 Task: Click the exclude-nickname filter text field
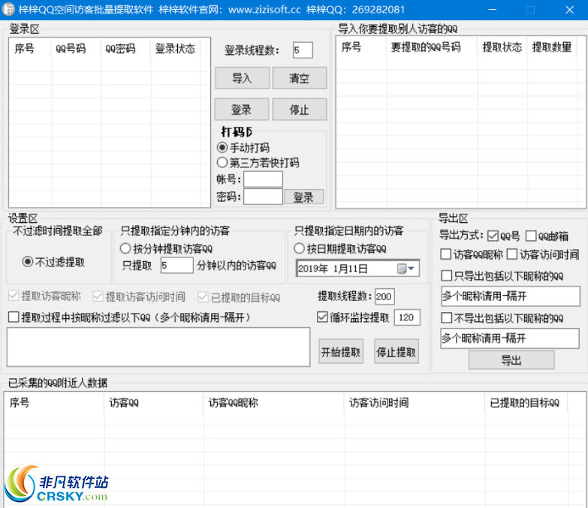(x=510, y=338)
